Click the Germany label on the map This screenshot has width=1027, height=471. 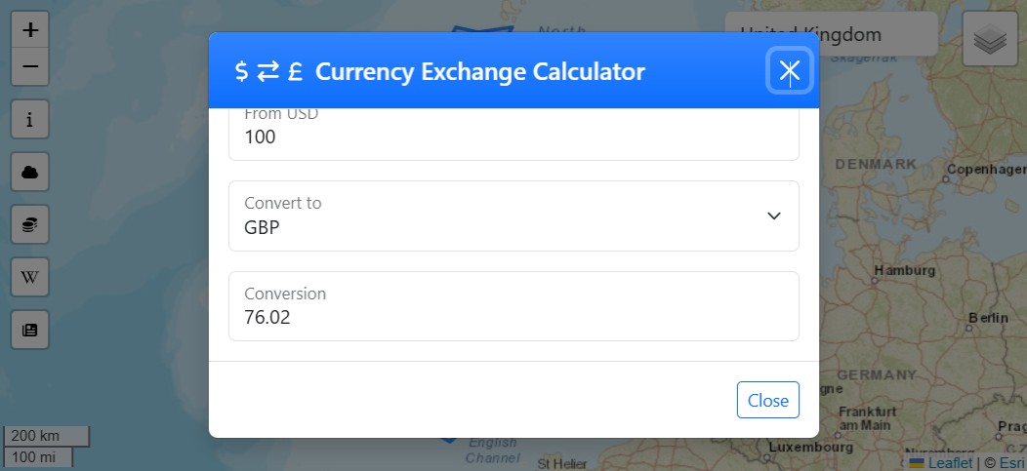876,375
